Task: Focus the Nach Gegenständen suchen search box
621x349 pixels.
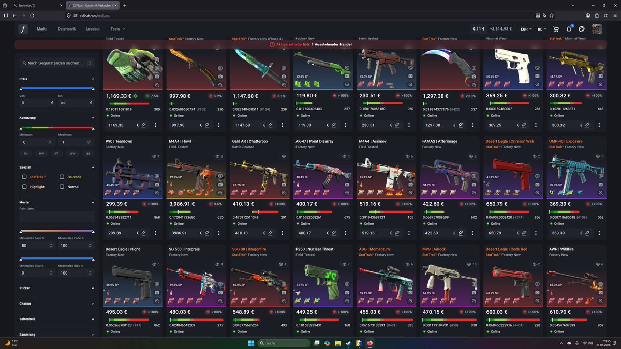Action: click(x=57, y=63)
